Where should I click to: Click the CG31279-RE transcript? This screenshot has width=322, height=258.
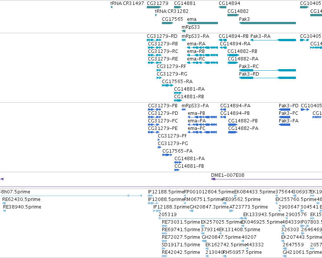pyautogui.click(x=155, y=63)
